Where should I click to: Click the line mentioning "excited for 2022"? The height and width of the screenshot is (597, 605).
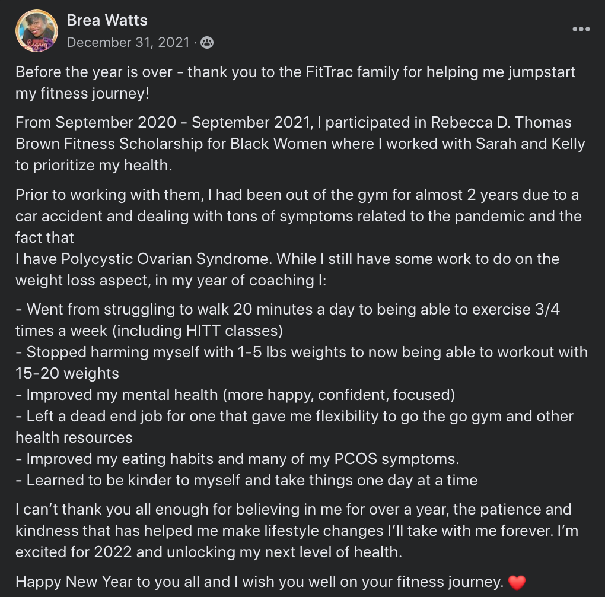(x=209, y=552)
